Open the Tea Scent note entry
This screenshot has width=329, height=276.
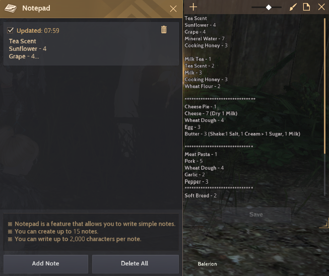[x=91, y=44]
